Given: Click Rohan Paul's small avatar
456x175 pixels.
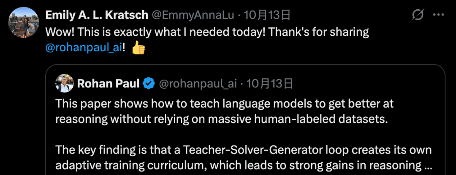Looking at the screenshot, I should (65, 83).
